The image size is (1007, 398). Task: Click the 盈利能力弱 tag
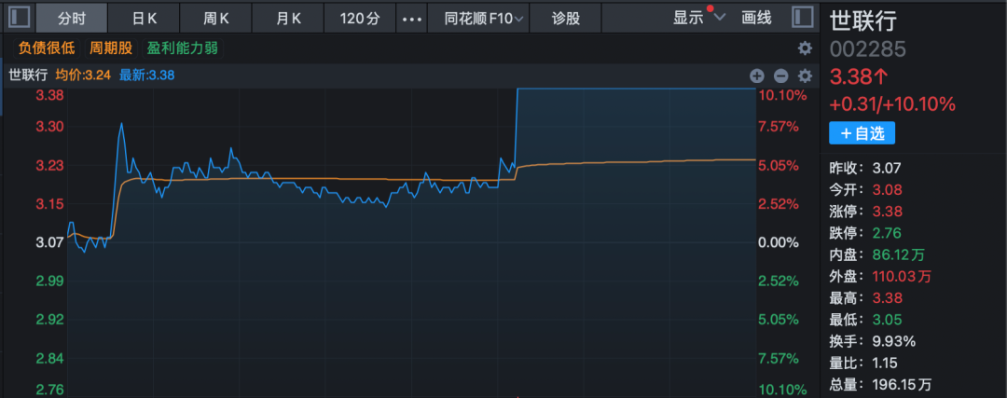tap(183, 48)
